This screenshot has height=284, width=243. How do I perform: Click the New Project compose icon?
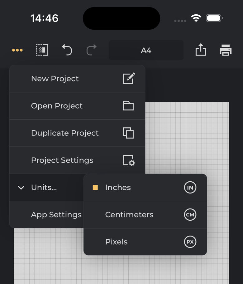point(129,78)
